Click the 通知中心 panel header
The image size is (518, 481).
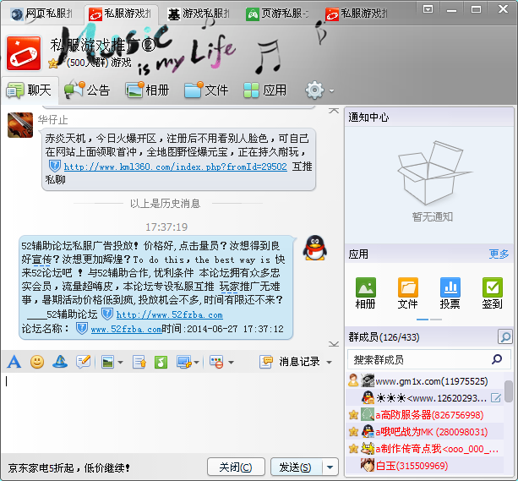(x=429, y=117)
